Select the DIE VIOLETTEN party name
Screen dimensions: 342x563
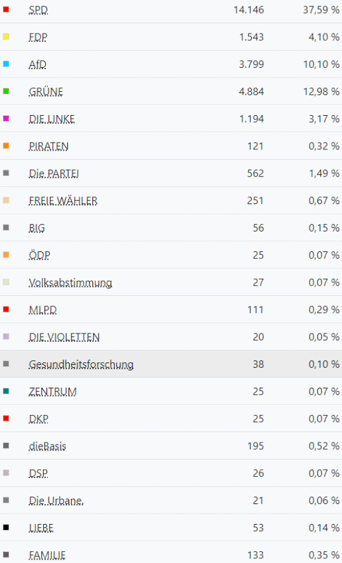(x=64, y=337)
